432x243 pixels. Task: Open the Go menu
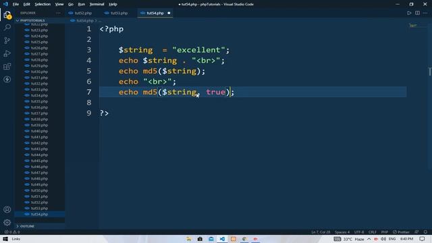point(71,4)
